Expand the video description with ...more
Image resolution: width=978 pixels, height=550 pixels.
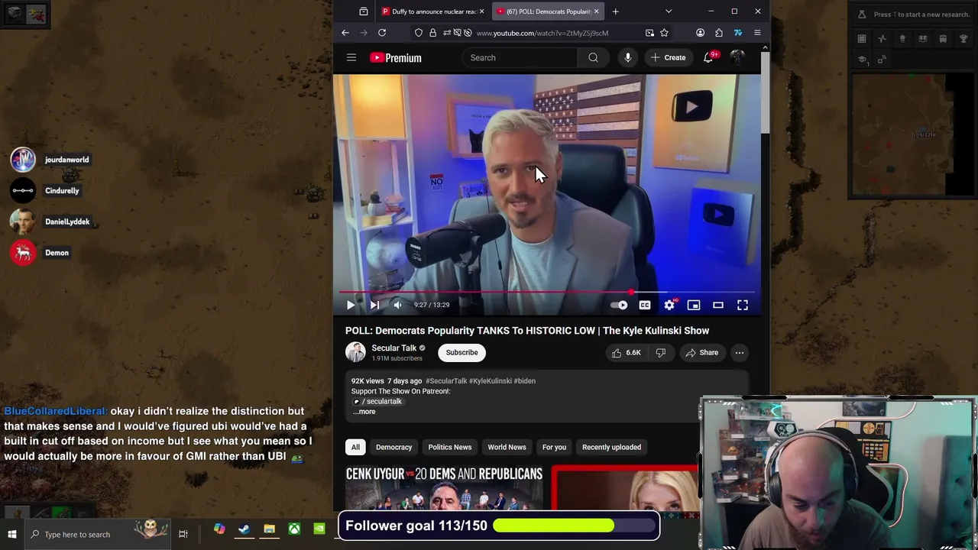[x=364, y=412]
